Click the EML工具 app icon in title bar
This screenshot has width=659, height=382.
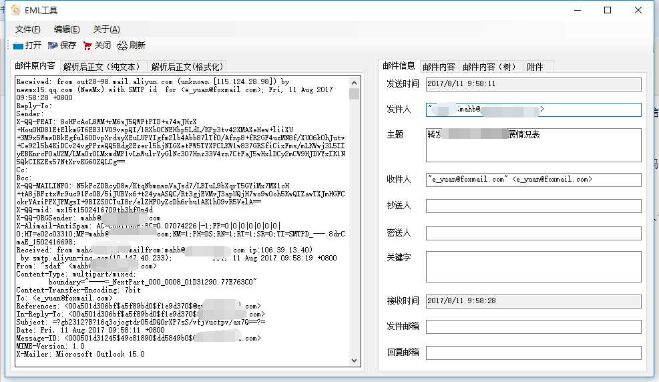tap(16, 10)
